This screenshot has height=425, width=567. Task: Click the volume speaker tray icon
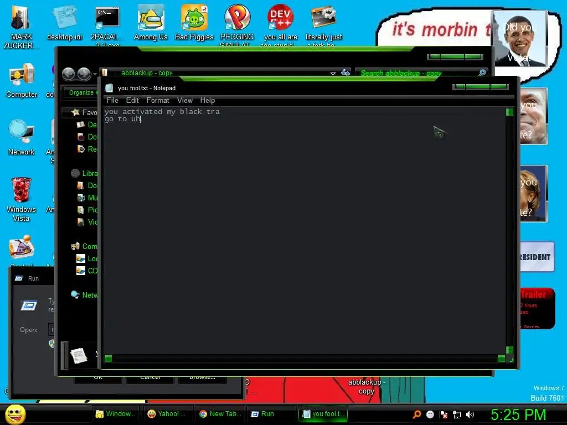470,414
